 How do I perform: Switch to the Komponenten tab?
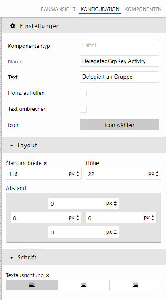click(143, 9)
